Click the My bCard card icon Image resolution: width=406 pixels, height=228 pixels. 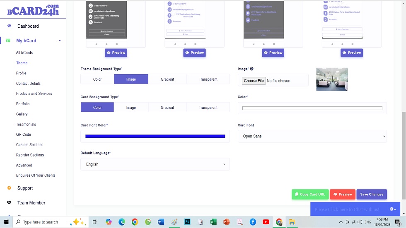[8, 41]
